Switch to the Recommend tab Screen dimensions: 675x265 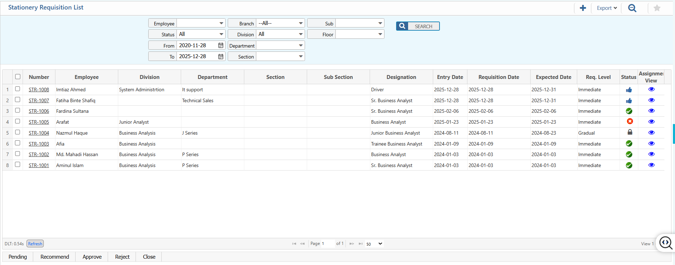55,257
